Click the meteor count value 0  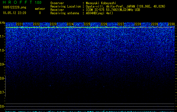pos(40,13)
